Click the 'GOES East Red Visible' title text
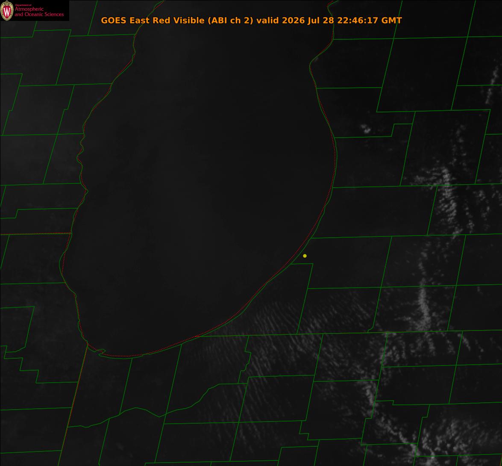 tap(153, 21)
